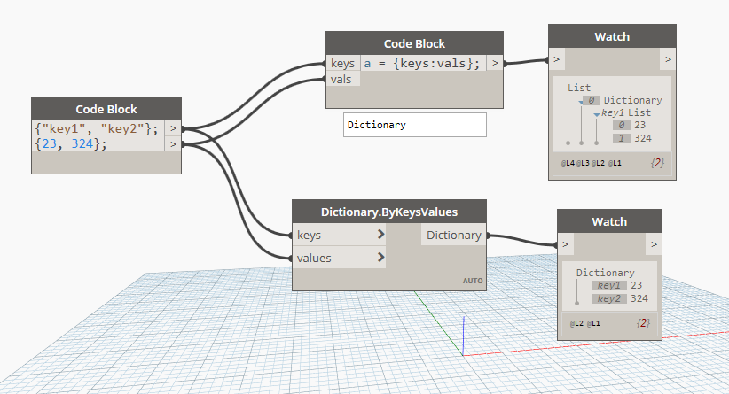The width and height of the screenshot is (729, 394).
Task: Click the second output port of the left Code Block
Action: coord(173,144)
